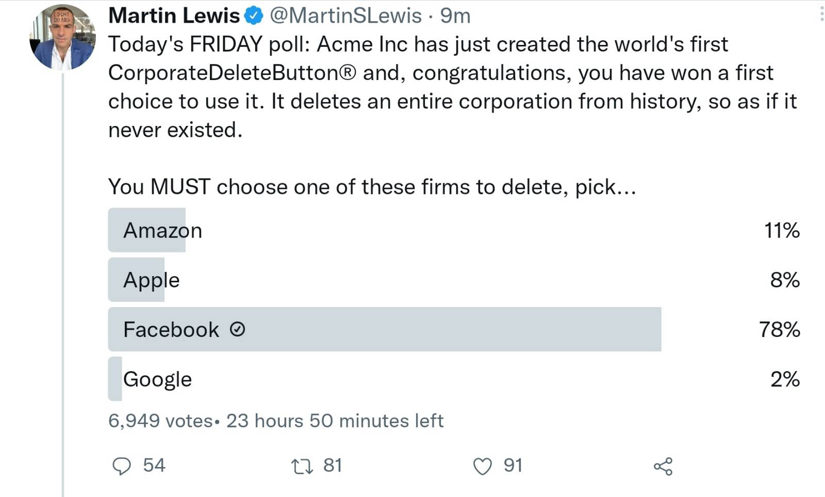Retweet this poll using the retweet icon
825x497 pixels.
302,467
